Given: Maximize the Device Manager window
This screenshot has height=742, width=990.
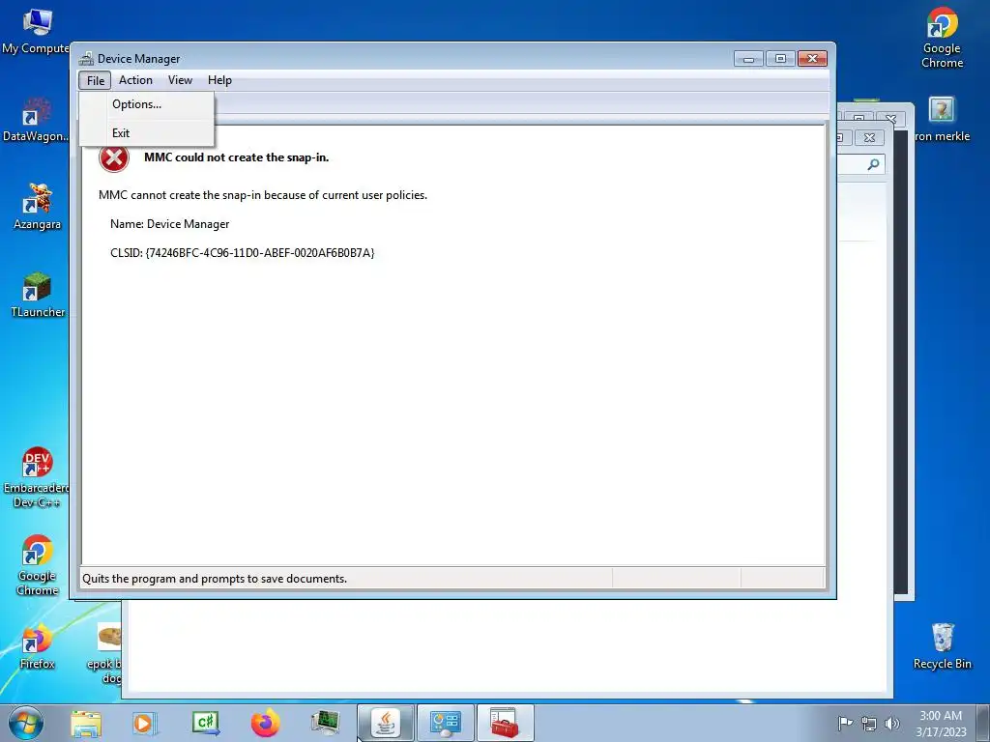Looking at the screenshot, I should tap(780, 59).
